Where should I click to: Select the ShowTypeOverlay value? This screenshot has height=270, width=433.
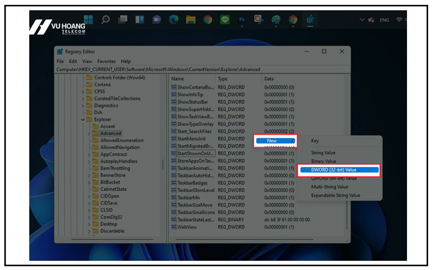pos(195,124)
